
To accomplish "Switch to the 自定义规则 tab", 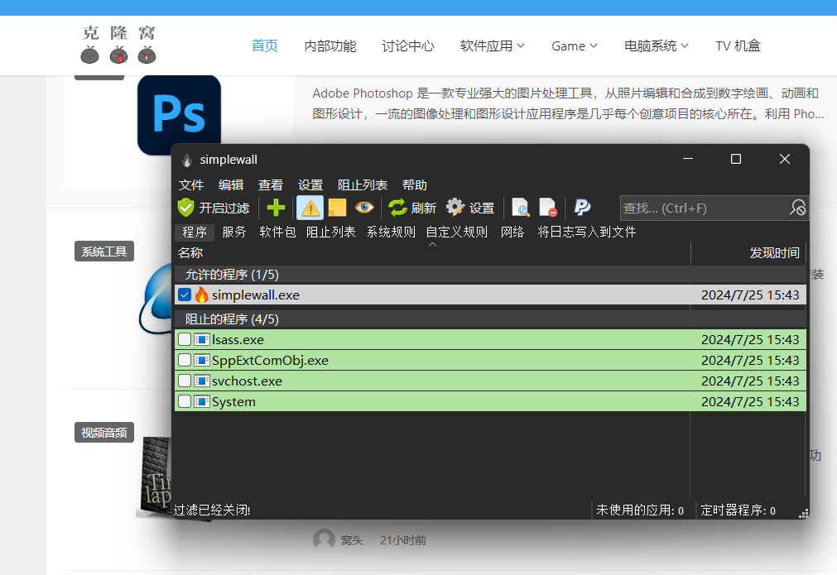I will click(457, 232).
